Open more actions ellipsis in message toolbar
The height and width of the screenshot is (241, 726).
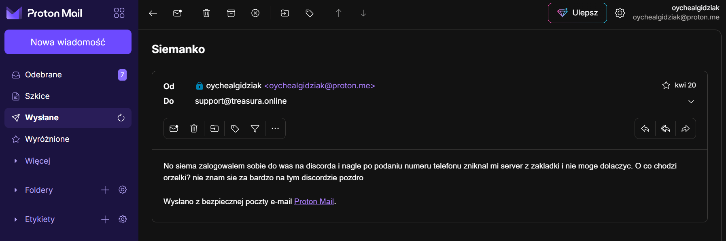pyautogui.click(x=275, y=129)
